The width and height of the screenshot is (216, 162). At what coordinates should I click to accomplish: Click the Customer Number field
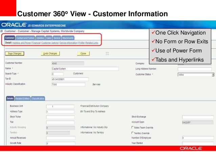click(x=68, y=63)
